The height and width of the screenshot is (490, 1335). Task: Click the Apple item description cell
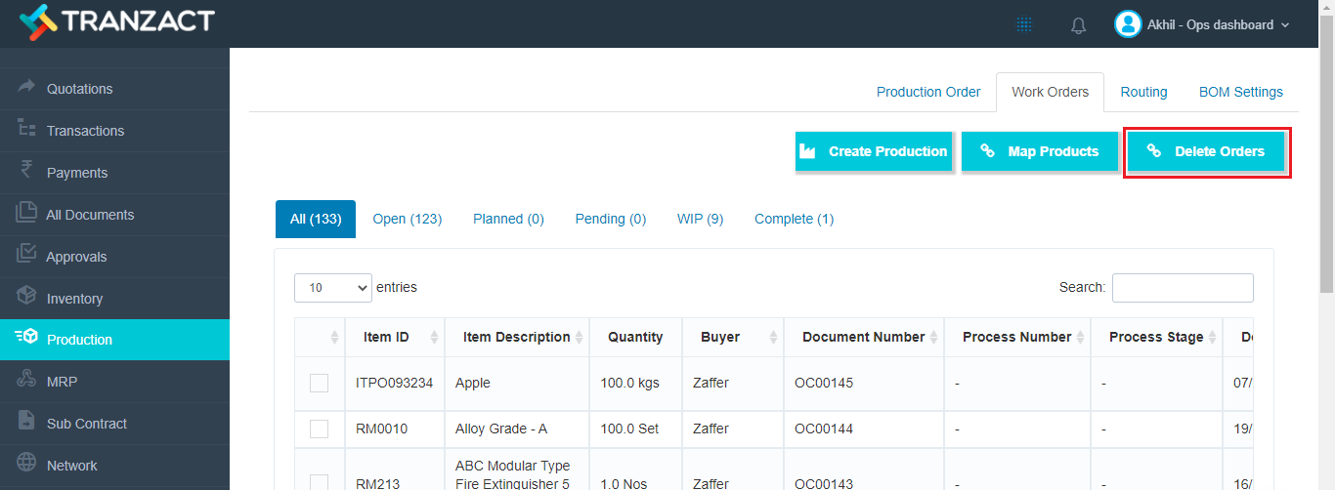tap(517, 383)
